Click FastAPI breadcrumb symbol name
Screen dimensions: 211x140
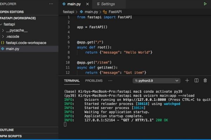pyautogui.click(x=115, y=12)
